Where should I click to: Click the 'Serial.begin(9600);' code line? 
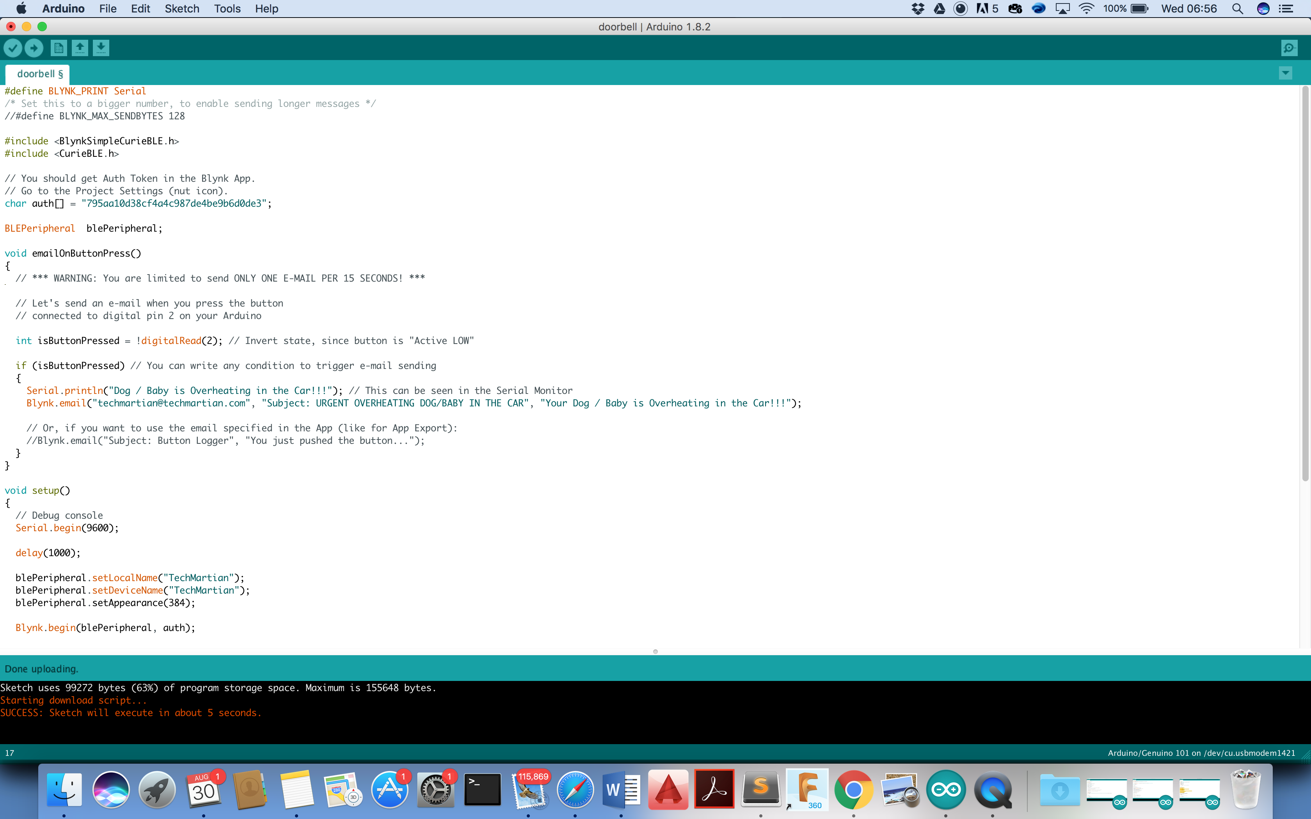coord(67,528)
